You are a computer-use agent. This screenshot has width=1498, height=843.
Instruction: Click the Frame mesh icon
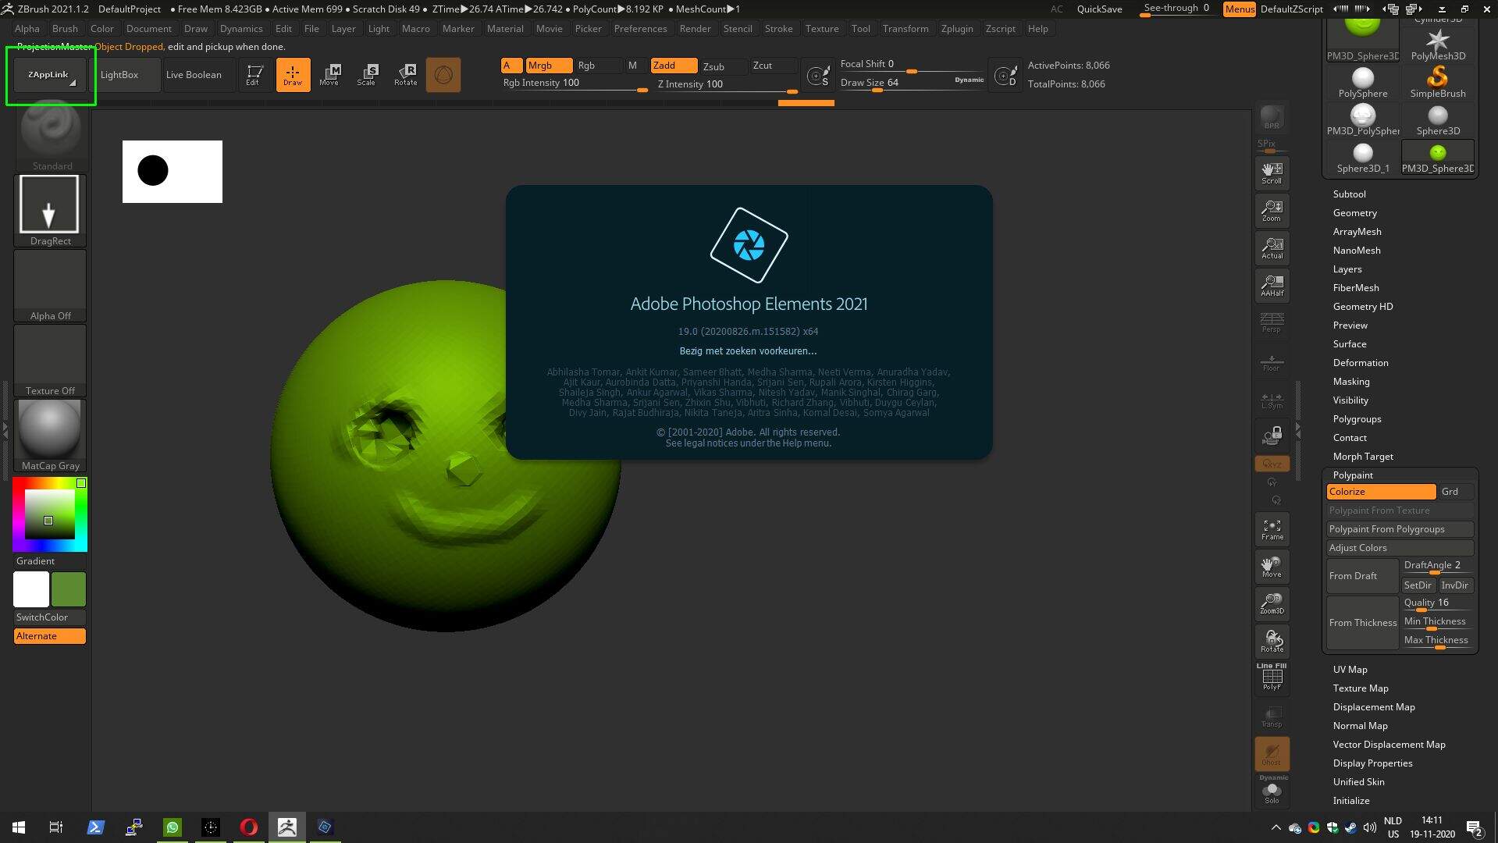click(1272, 529)
